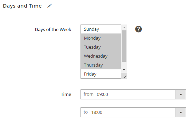The height and width of the screenshot is (127, 190).
Task: Click the pencil edit icon beside Days and Time
Action: [49, 6]
